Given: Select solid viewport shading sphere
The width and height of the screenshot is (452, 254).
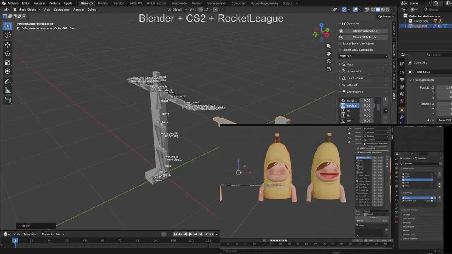Looking at the screenshot, I should [x=378, y=10].
